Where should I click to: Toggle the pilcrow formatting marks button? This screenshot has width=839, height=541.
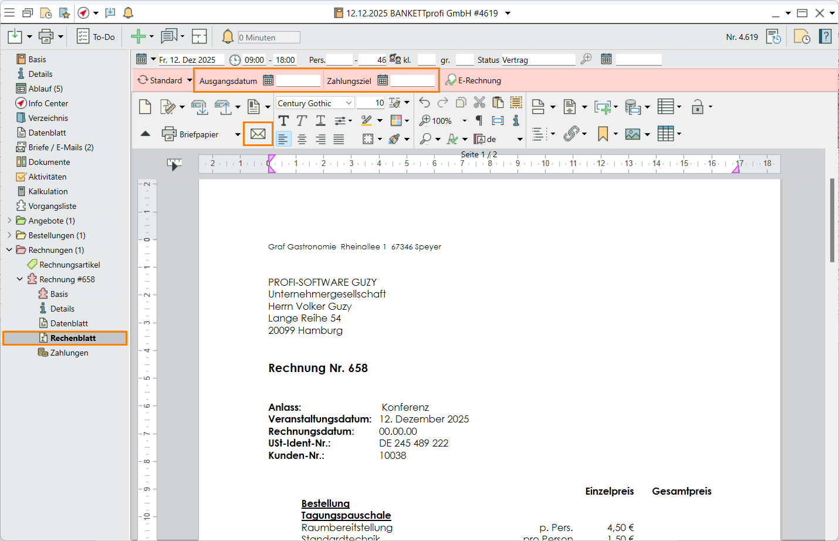[x=479, y=121]
